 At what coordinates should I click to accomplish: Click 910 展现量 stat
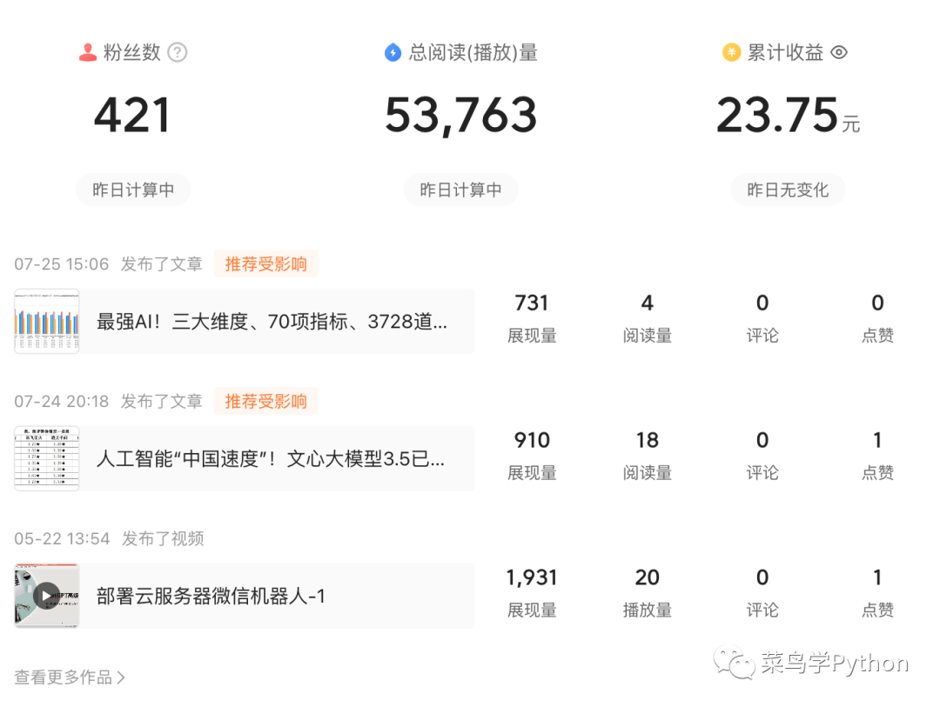(x=532, y=456)
